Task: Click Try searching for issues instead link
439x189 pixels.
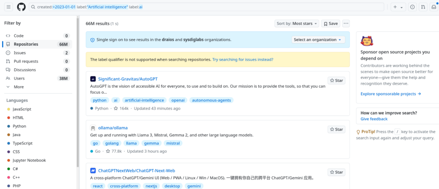Action: click(243, 60)
